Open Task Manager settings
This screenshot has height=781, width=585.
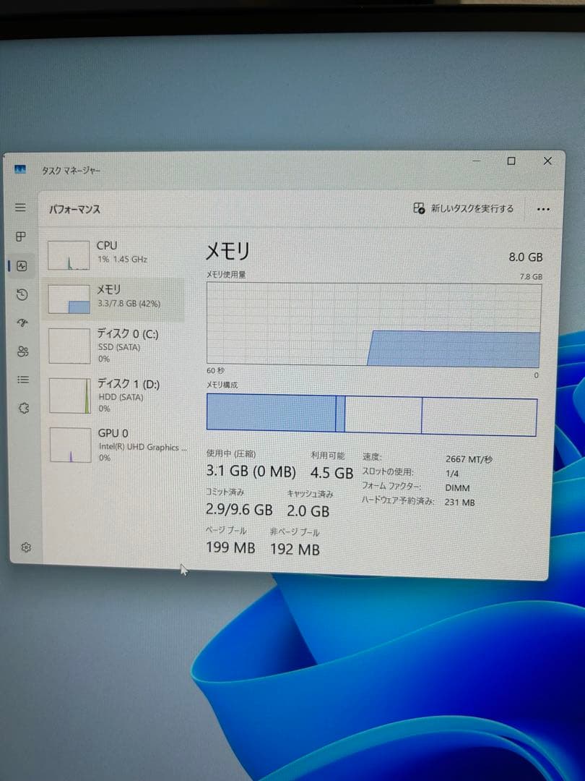pyautogui.click(x=26, y=547)
